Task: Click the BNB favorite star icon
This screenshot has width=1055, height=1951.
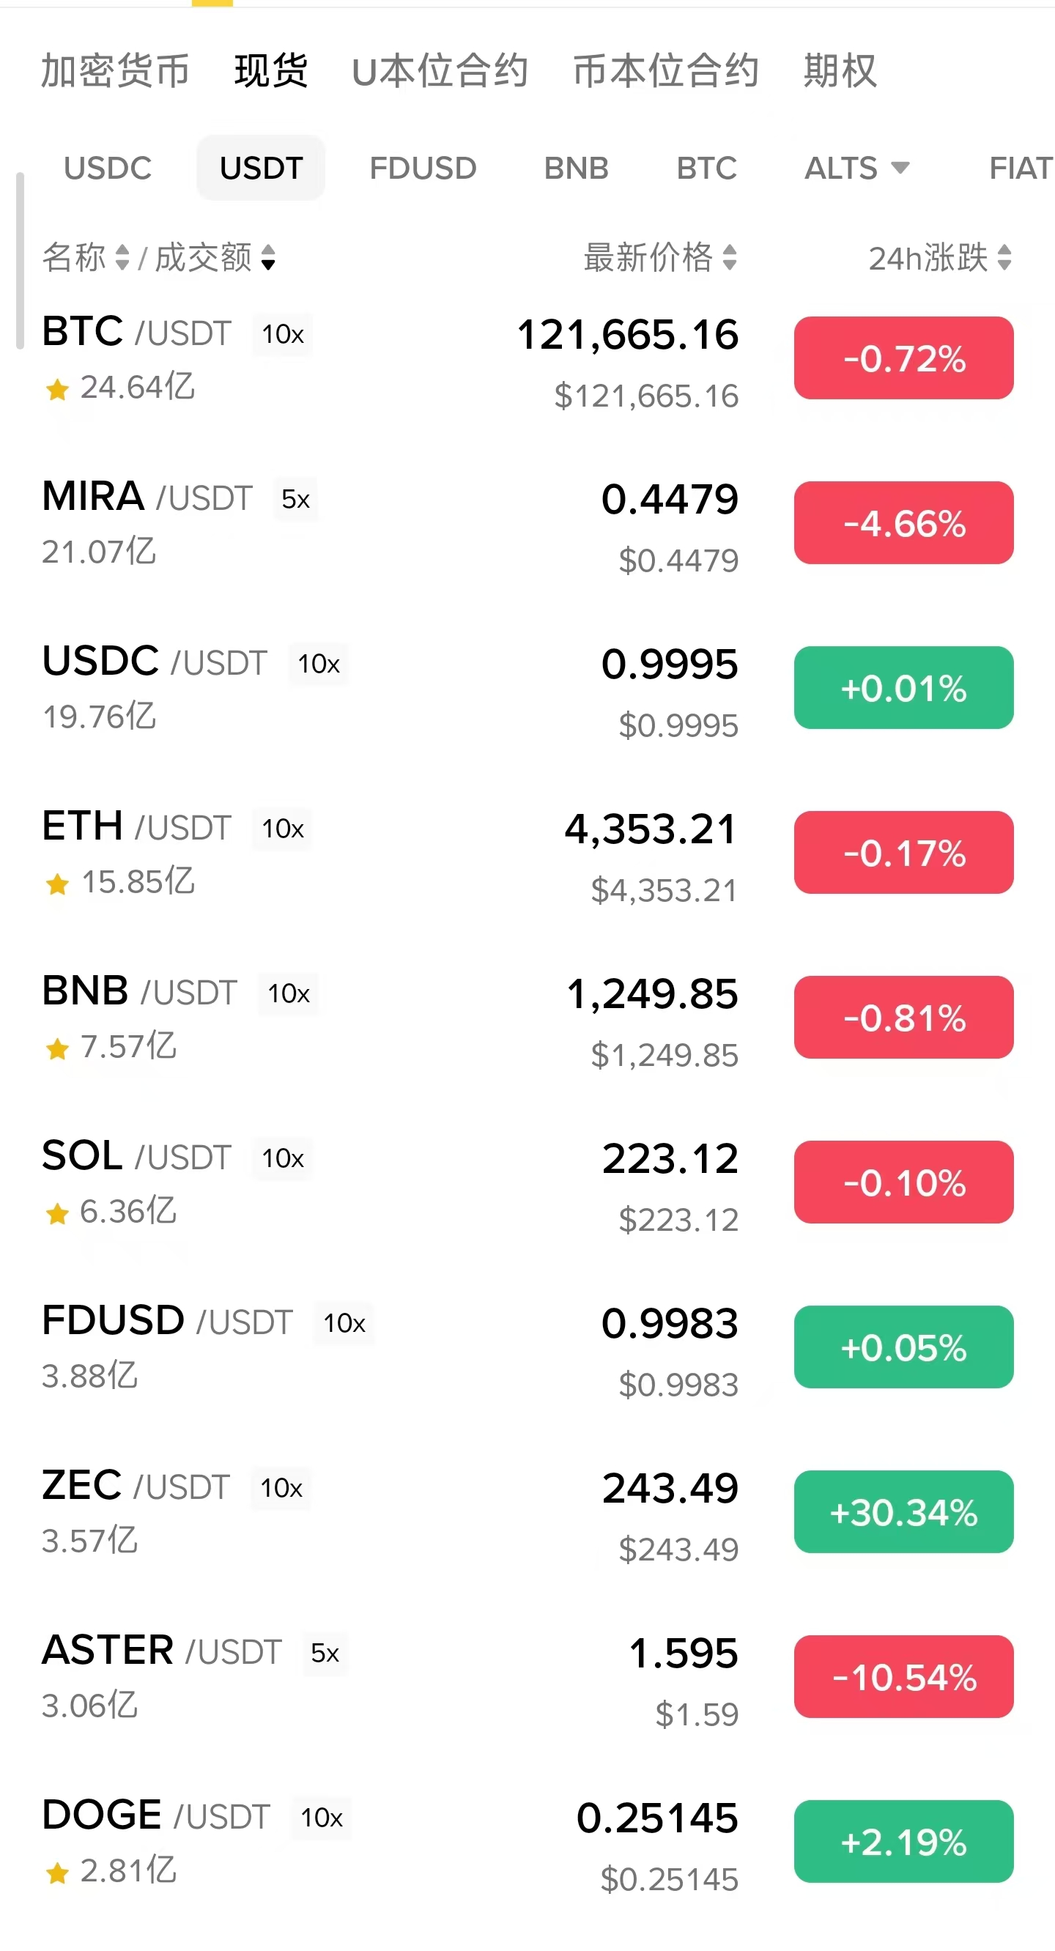Action: [58, 1049]
